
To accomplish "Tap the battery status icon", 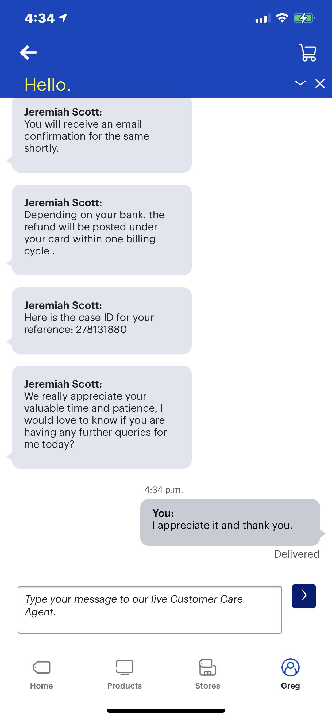I will pyautogui.click(x=304, y=18).
